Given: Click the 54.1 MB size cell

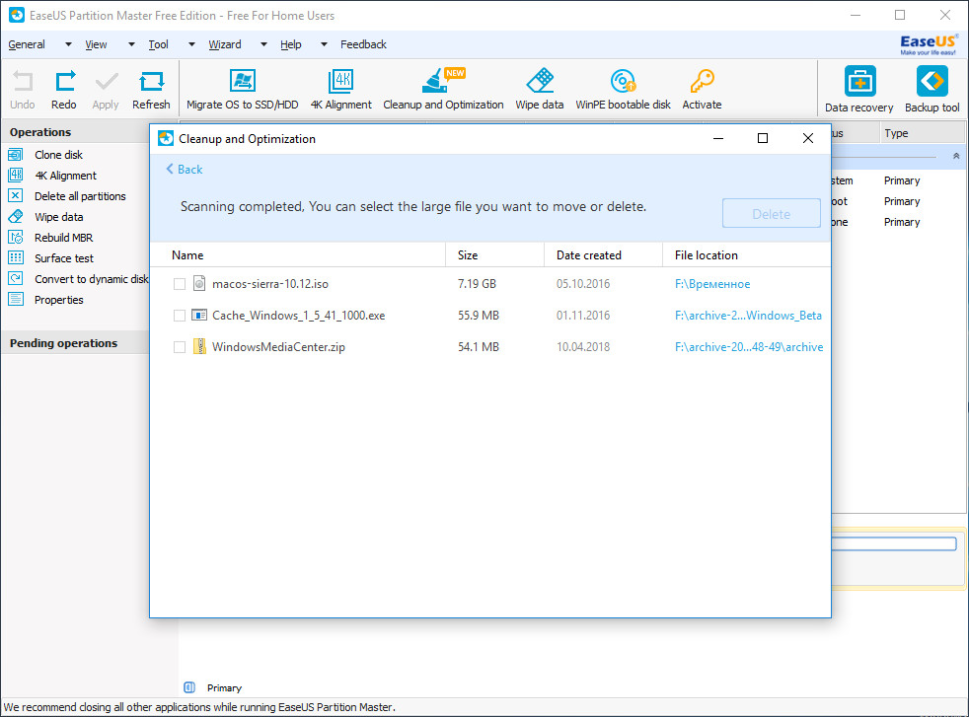Looking at the screenshot, I should 479,347.
